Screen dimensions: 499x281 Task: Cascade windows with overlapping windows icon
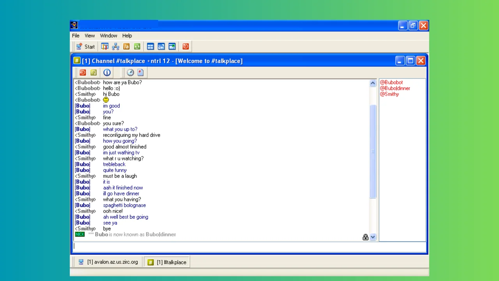pyautogui.click(x=161, y=46)
